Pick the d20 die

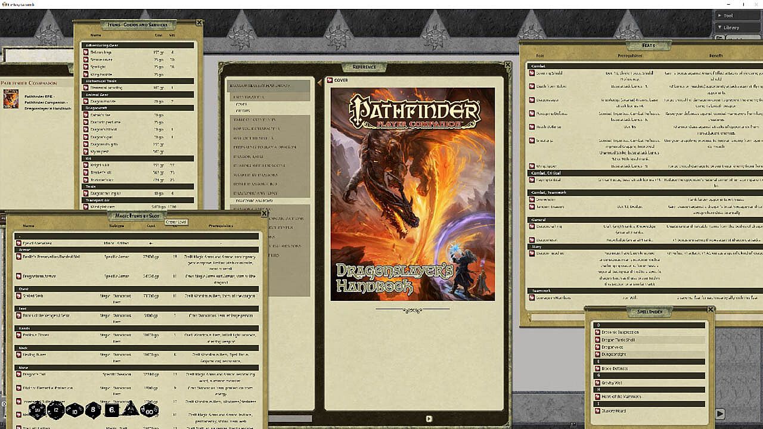pos(37,410)
